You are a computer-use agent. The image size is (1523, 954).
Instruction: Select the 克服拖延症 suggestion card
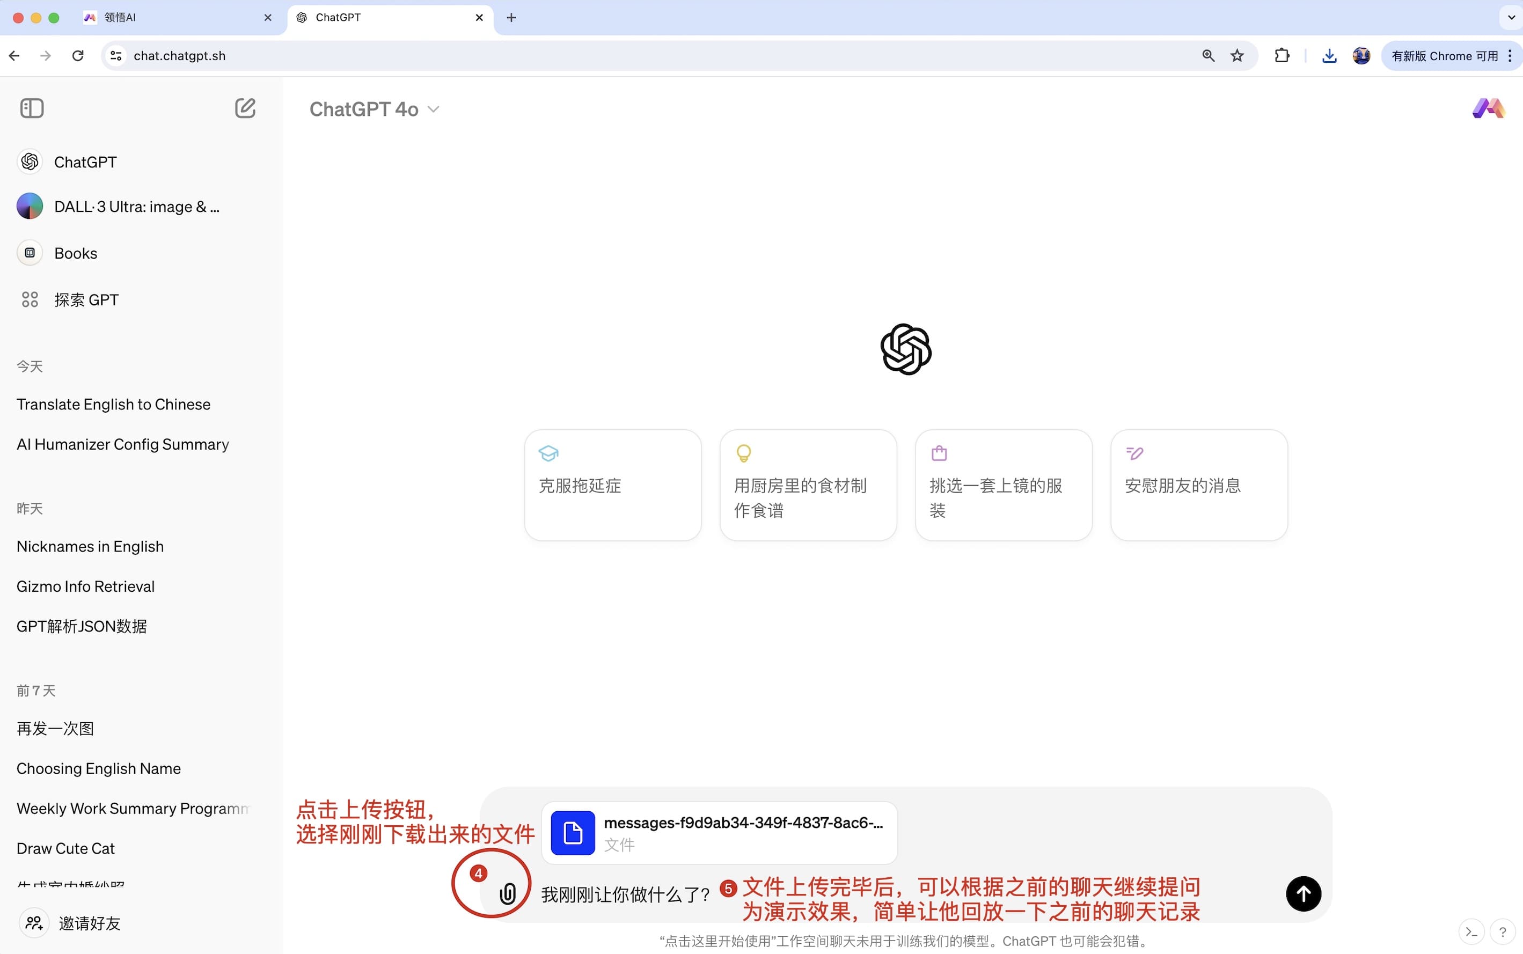click(x=613, y=485)
